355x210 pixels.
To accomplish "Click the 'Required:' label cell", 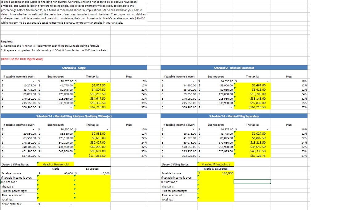I will [7, 42].
